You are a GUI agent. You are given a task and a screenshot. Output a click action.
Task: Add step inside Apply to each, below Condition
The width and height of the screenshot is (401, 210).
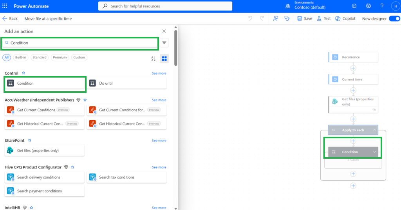[353, 174]
